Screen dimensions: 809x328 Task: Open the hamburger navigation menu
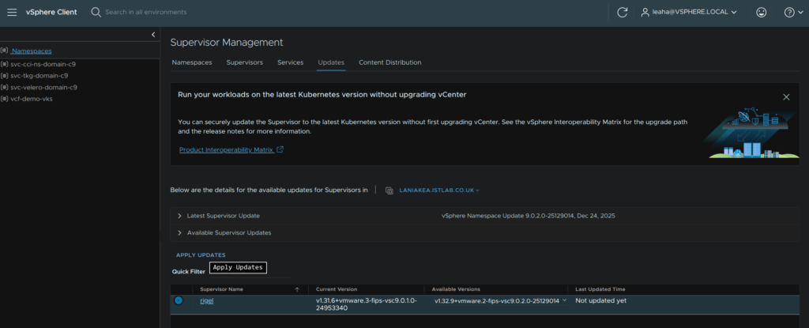point(12,12)
